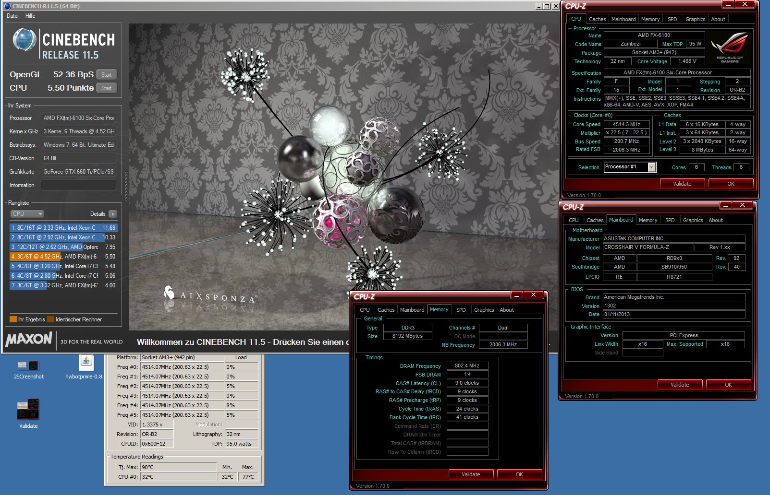Click Validate in top CPU-Z window
The image size is (770, 495).
coord(682,184)
